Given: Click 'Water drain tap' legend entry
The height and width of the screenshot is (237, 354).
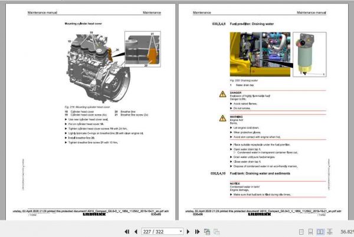Looking at the screenshot, I should (245, 85).
